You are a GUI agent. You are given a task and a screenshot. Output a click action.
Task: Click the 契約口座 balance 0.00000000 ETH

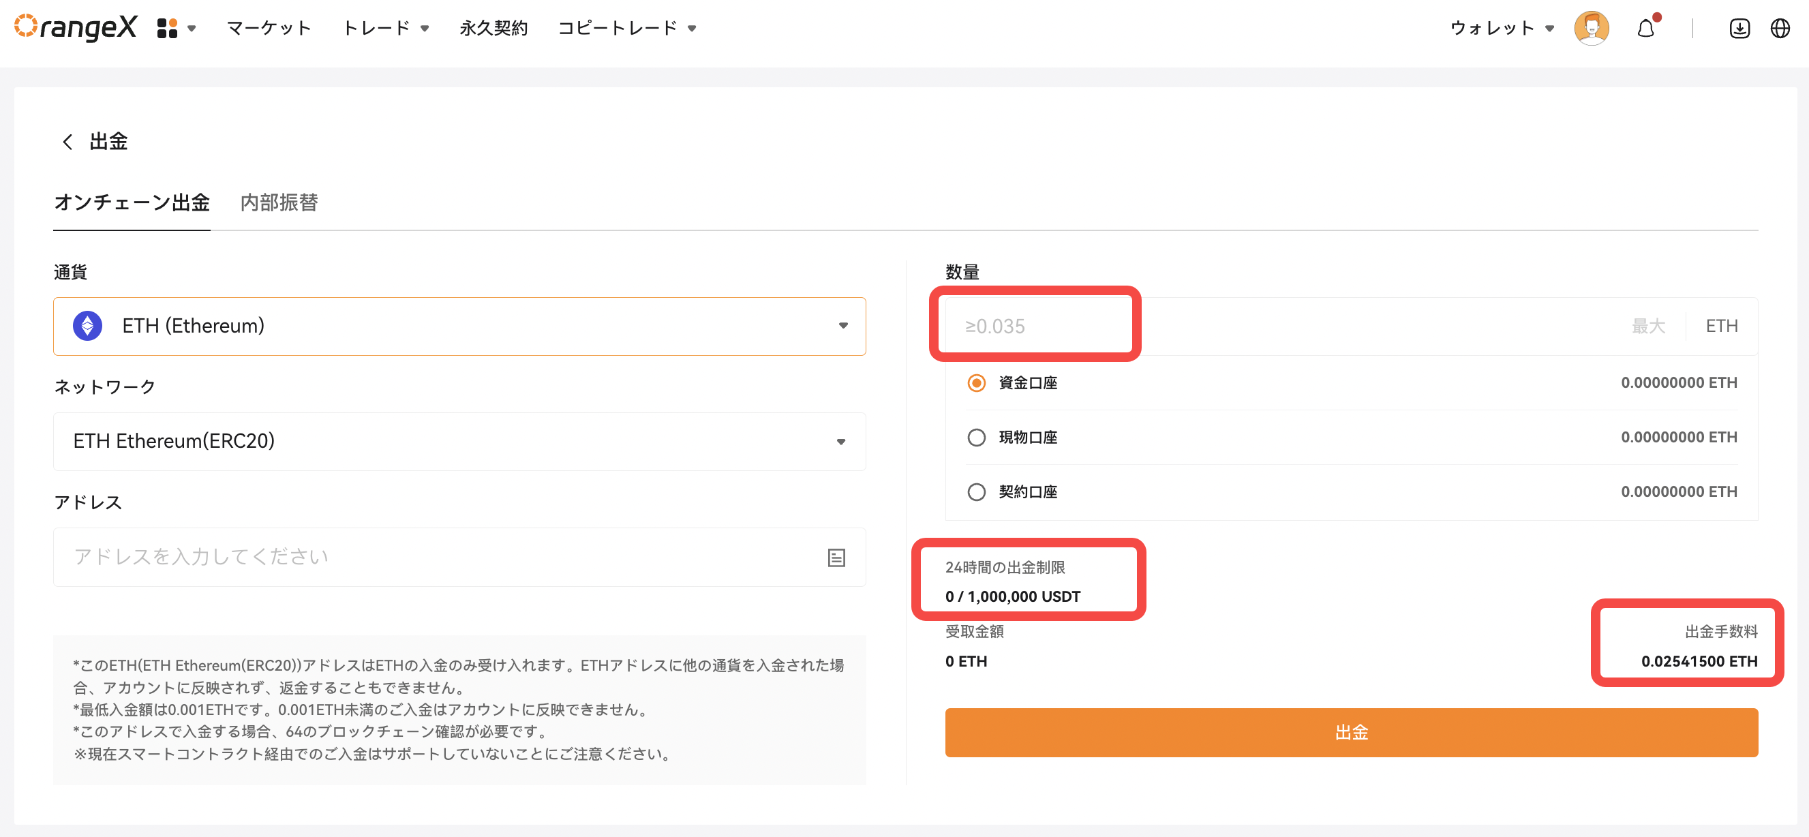[x=1678, y=491]
